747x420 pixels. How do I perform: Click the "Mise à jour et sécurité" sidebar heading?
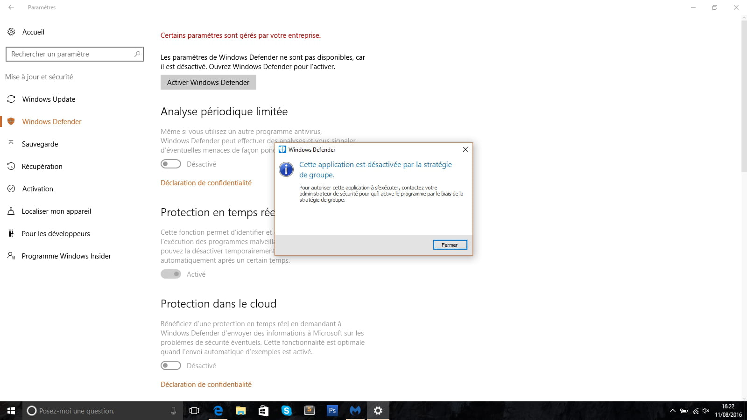(x=39, y=77)
